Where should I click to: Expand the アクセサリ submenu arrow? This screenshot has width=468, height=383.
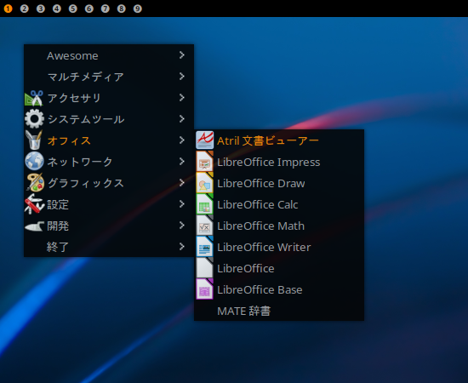[182, 98]
